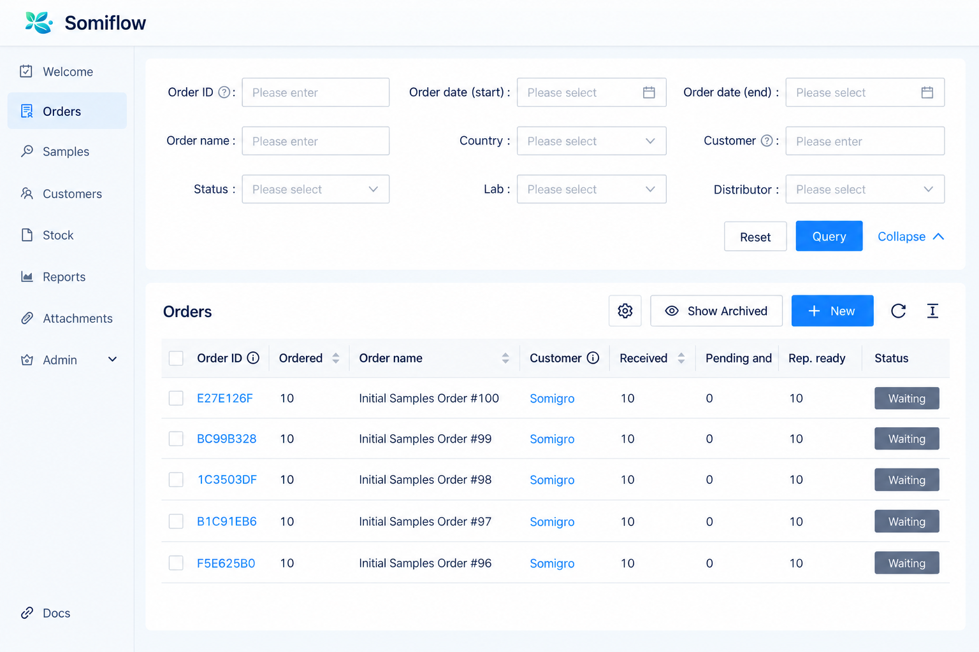Screen dimensions: 979x652
Task: Open the Status filter dropdown
Action: coord(315,189)
